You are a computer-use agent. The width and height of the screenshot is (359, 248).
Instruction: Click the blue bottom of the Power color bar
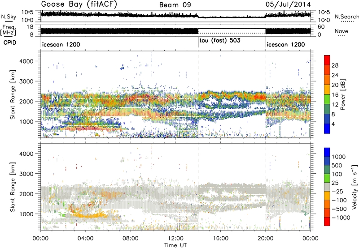pos(327,128)
